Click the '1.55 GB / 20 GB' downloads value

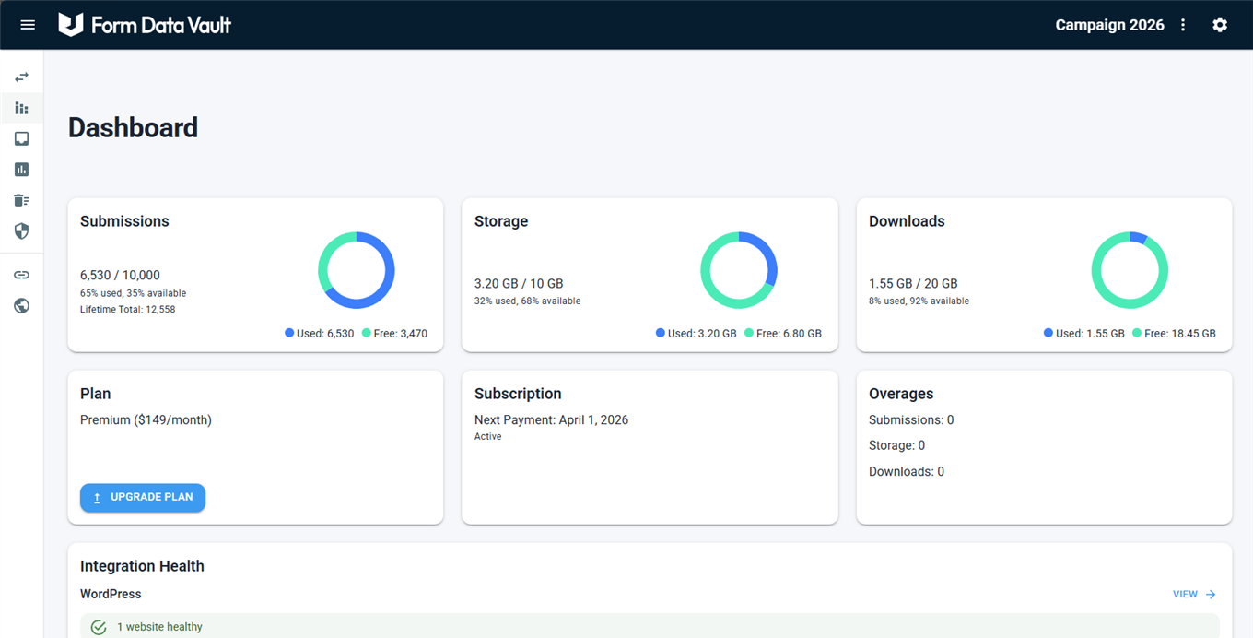coord(913,284)
